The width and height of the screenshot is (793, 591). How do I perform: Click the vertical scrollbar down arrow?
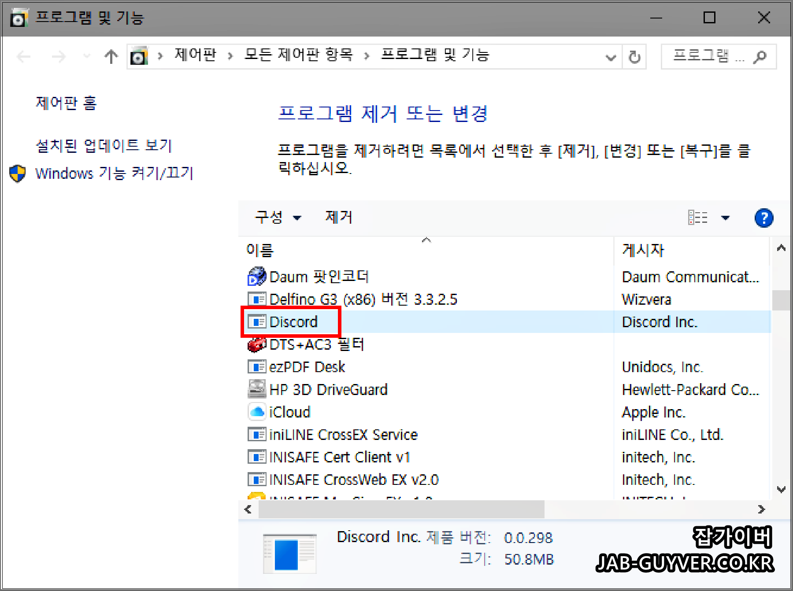781,489
